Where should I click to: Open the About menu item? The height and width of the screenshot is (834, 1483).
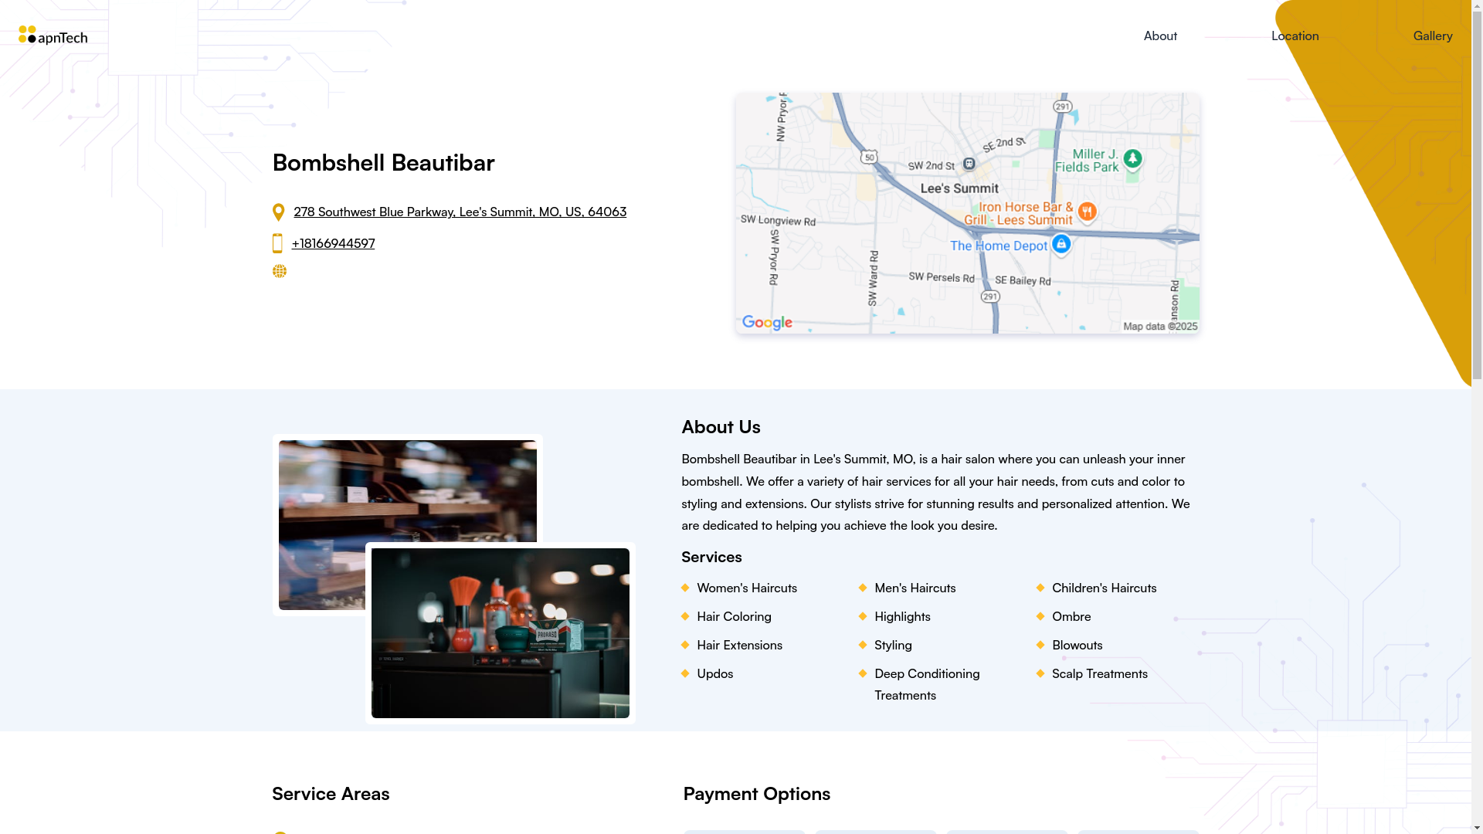[1160, 36]
